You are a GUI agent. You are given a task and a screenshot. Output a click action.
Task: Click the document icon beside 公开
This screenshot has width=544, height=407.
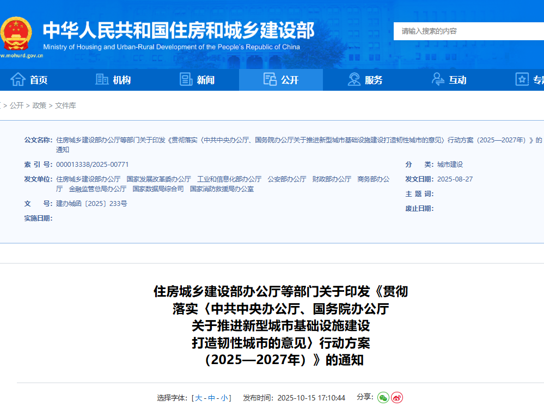pyautogui.click(x=270, y=79)
